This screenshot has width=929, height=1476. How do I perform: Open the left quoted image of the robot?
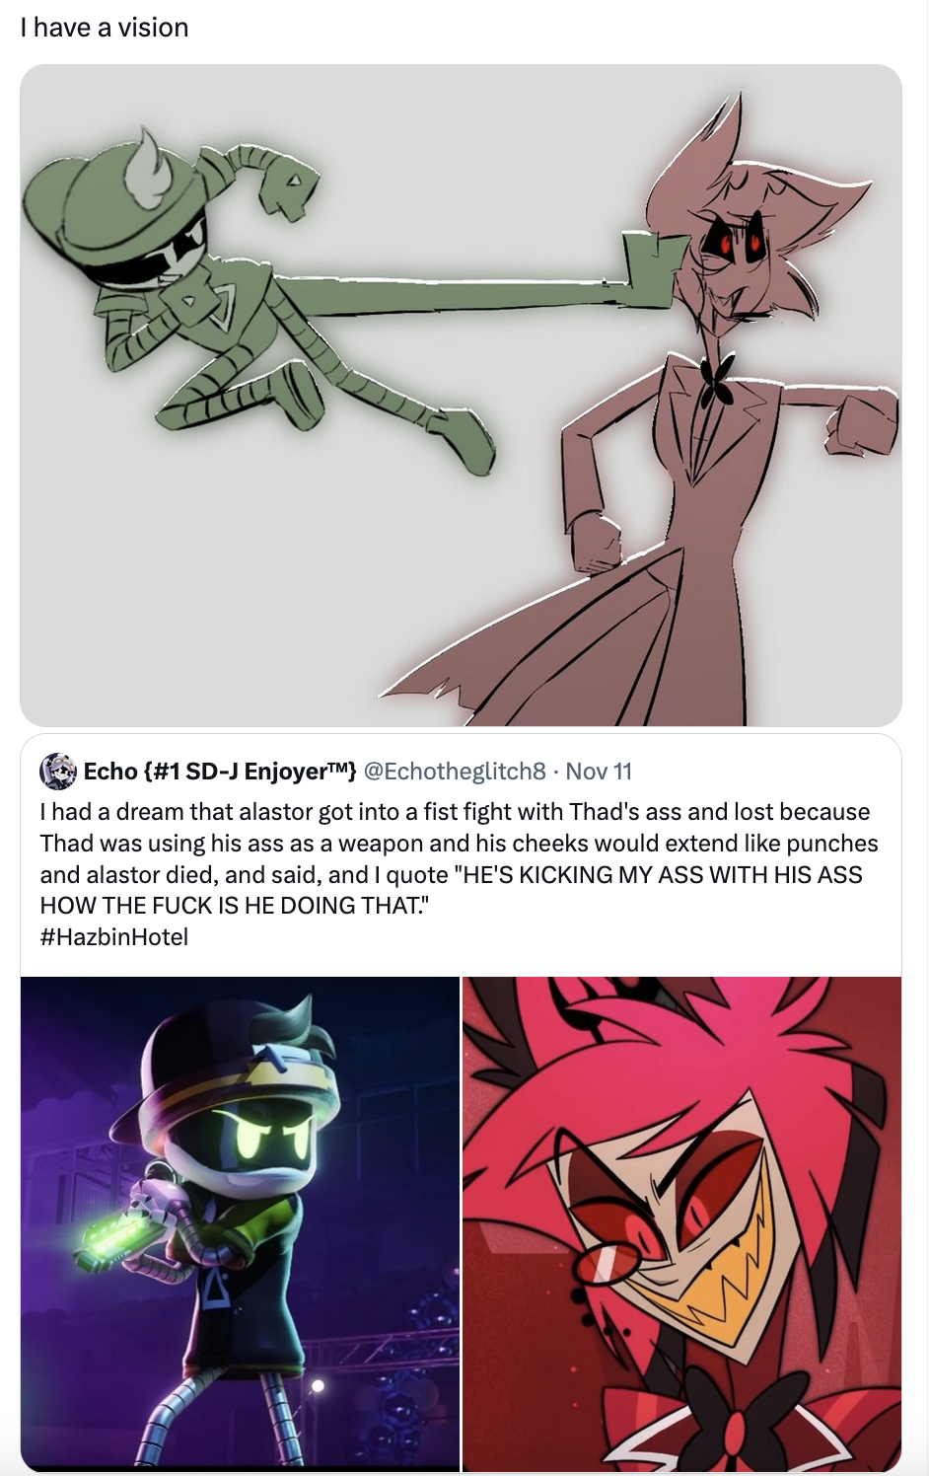(x=240, y=1223)
